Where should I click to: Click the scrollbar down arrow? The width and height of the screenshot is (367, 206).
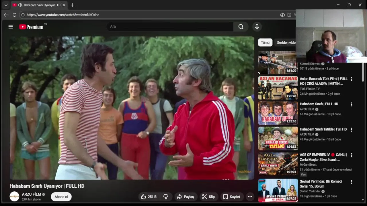[x=363, y=200]
